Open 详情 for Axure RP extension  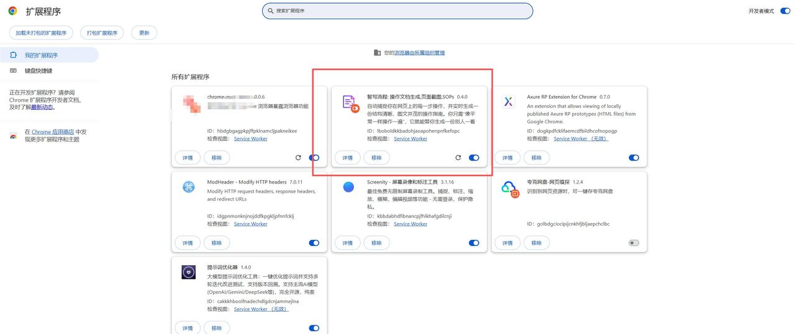(x=507, y=158)
